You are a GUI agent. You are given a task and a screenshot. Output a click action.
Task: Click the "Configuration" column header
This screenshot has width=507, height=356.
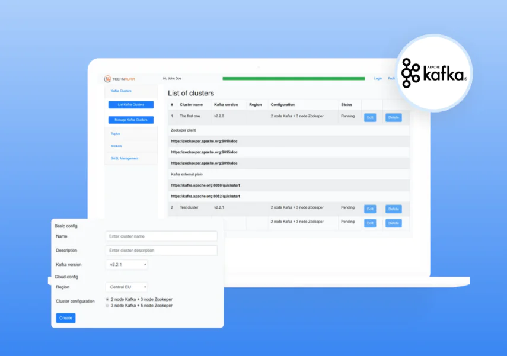[283, 105]
